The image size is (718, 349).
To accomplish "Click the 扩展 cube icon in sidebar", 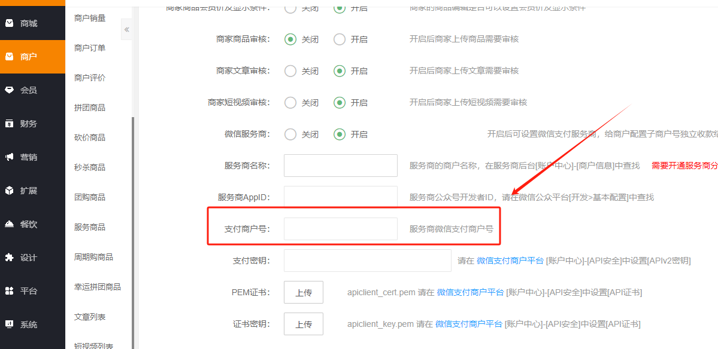I will tap(9, 191).
